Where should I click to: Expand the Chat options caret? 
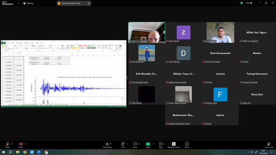tap(128, 144)
